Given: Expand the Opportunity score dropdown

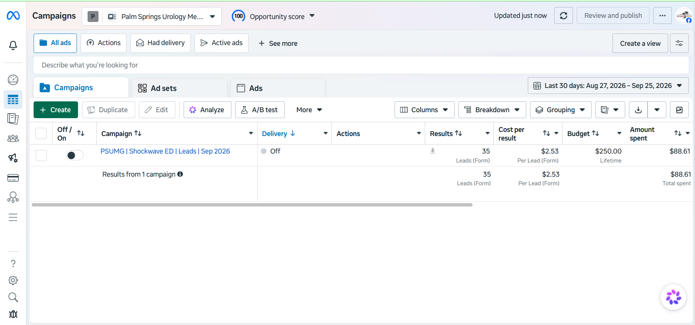Looking at the screenshot, I should [x=312, y=16].
